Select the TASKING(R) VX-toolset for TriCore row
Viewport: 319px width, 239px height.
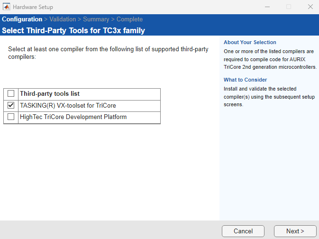point(68,106)
